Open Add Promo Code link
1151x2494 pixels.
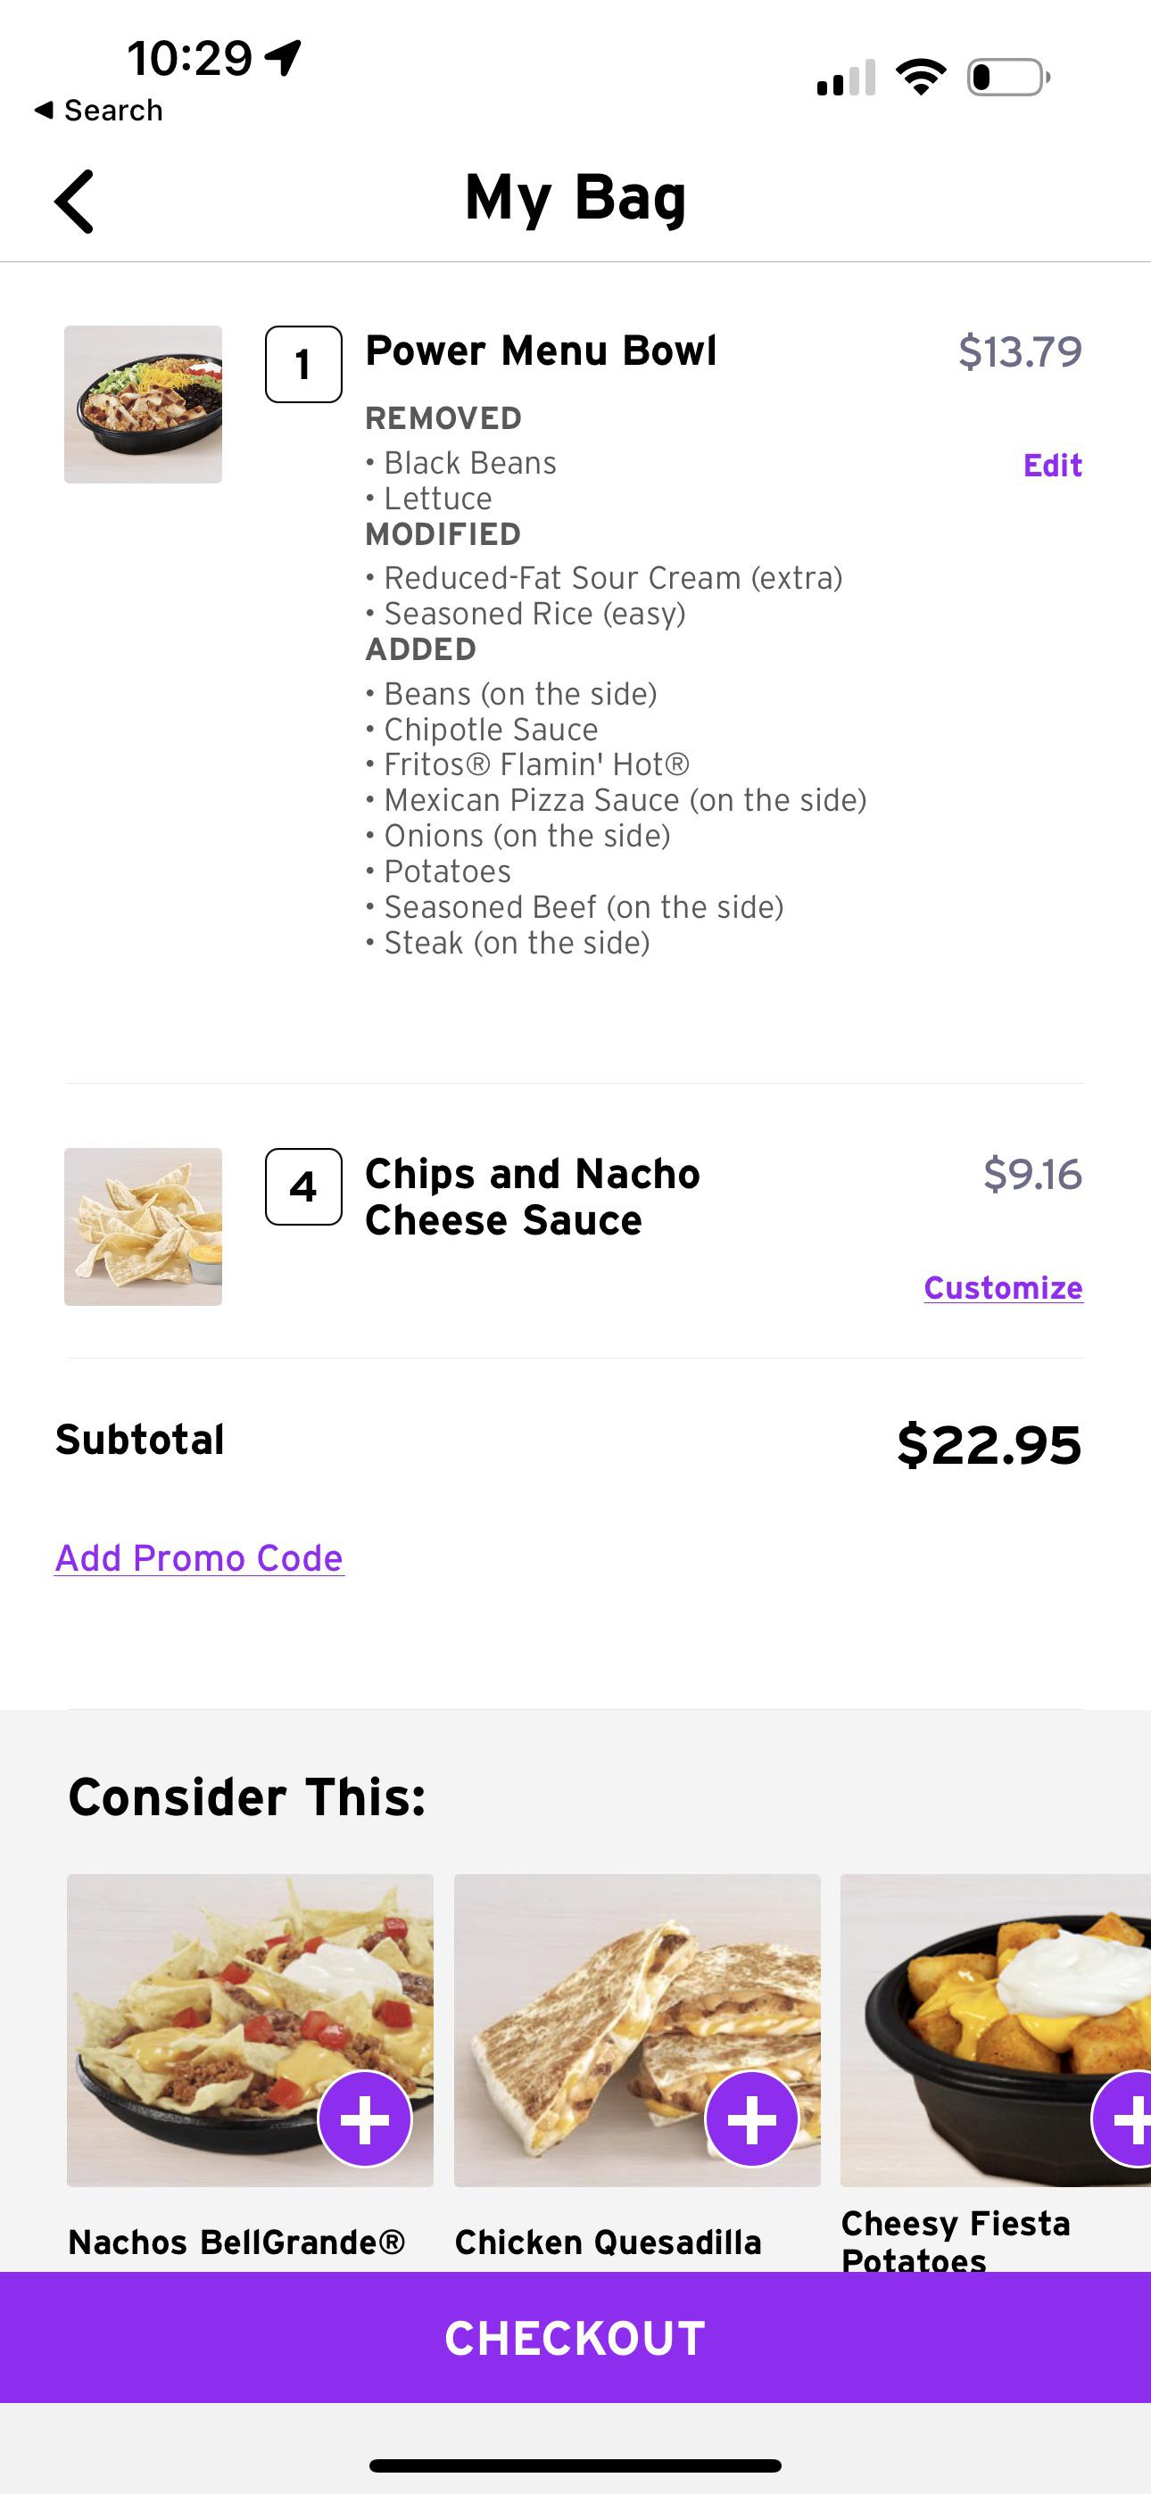200,1557
